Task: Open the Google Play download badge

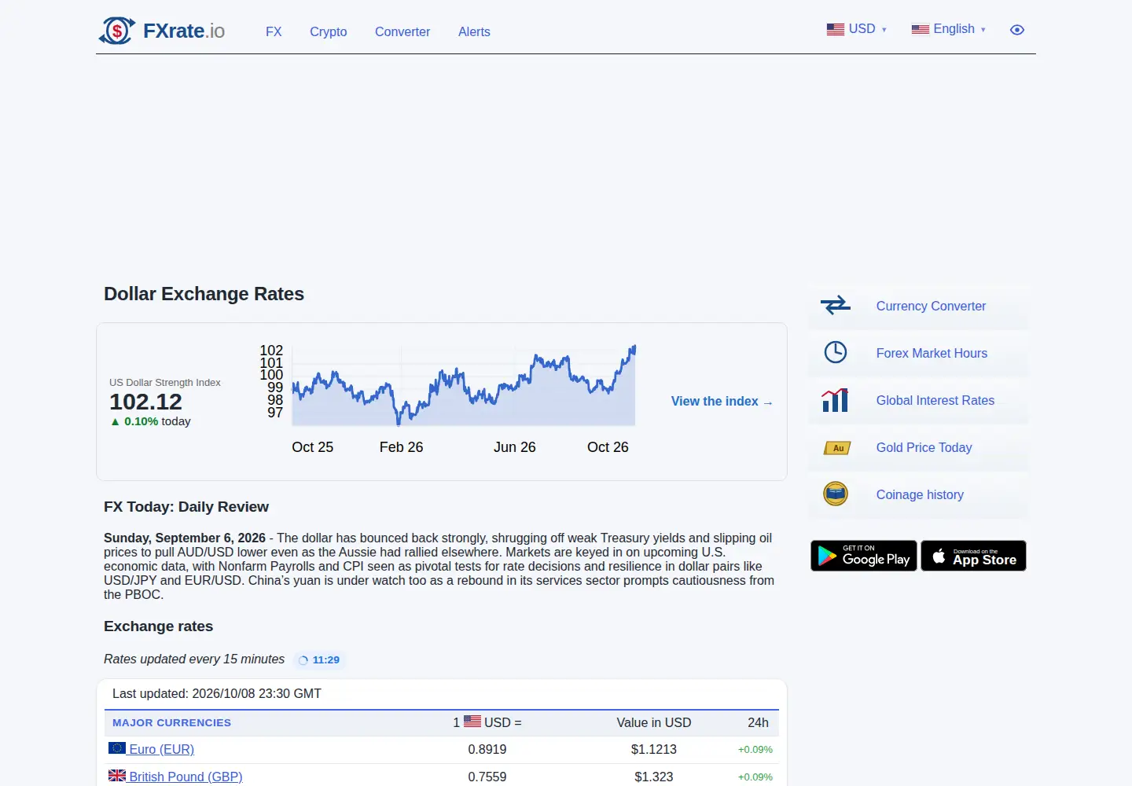Action: click(864, 556)
